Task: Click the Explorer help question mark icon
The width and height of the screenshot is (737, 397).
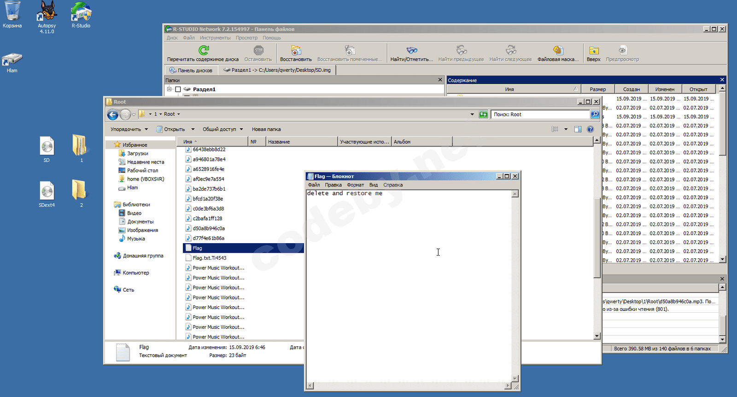Action: (x=590, y=129)
